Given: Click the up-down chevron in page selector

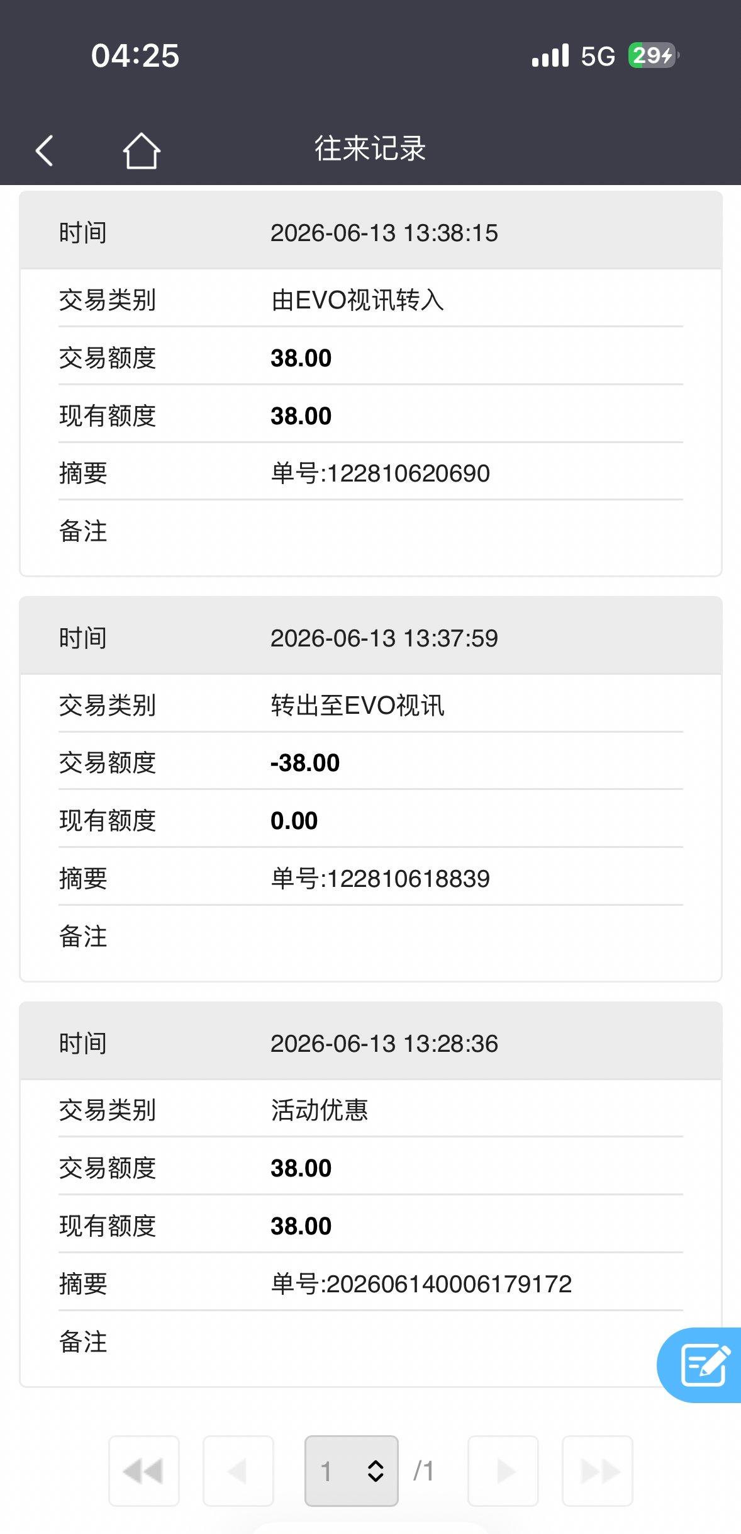Looking at the screenshot, I should pyautogui.click(x=376, y=1471).
